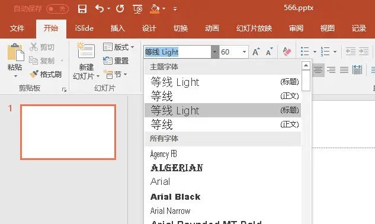Click the distributed alignment icon

(x=357, y=70)
